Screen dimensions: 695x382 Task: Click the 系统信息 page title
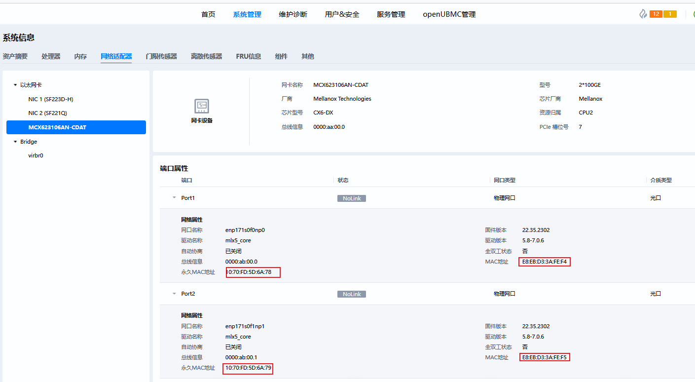click(x=19, y=38)
